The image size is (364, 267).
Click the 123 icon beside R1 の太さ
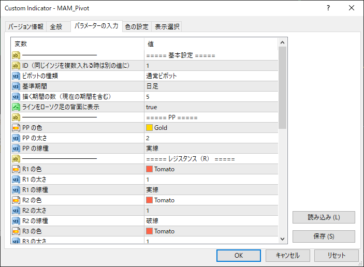(16, 180)
